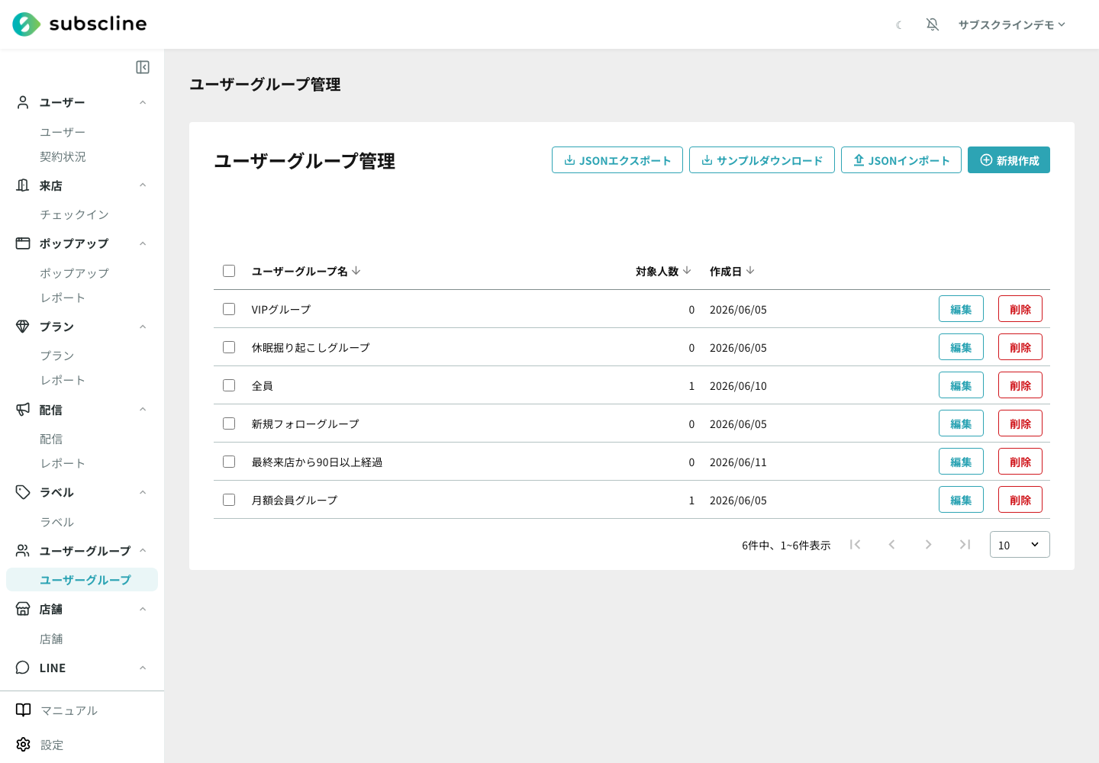Click the ポップアップ window icon
Screen dimensions: 1099x763
click(23, 243)
